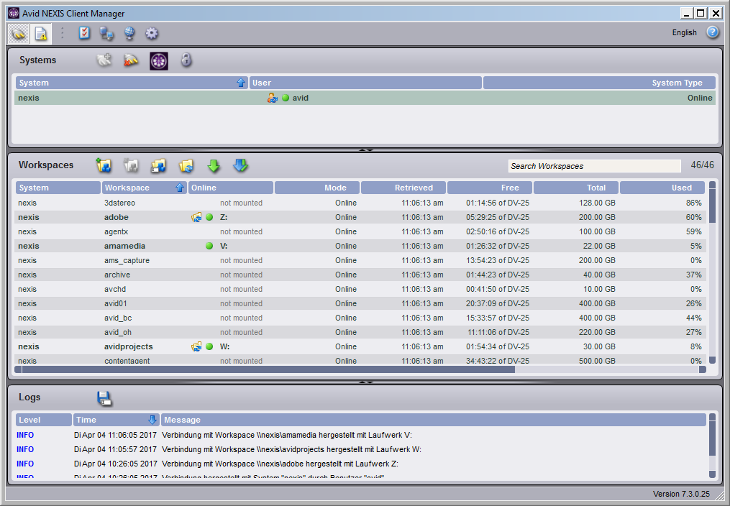Click the assign drive letter folder icon
This screenshot has width=730, height=506.
[158, 165]
